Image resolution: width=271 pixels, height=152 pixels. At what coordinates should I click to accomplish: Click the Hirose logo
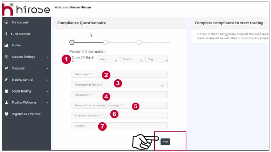pos(26,9)
